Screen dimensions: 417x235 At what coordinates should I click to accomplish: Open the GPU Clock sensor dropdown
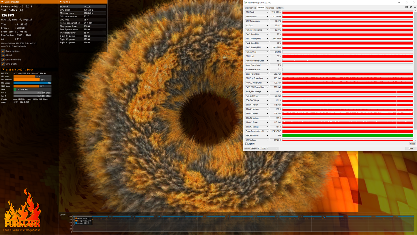(268, 12)
